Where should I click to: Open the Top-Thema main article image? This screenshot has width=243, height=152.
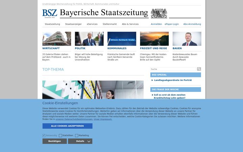(x=93, y=90)
